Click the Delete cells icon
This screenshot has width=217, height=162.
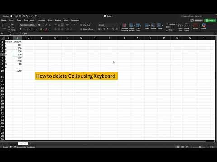pyautogui.click(x=153, y=26)
